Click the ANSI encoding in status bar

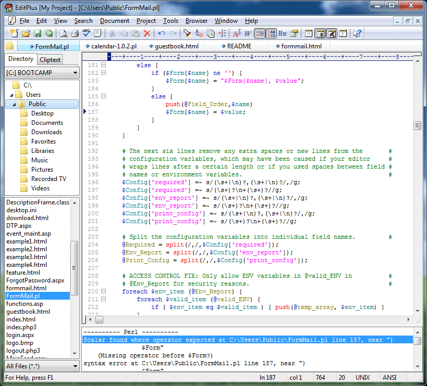click(x=389, y=378)
